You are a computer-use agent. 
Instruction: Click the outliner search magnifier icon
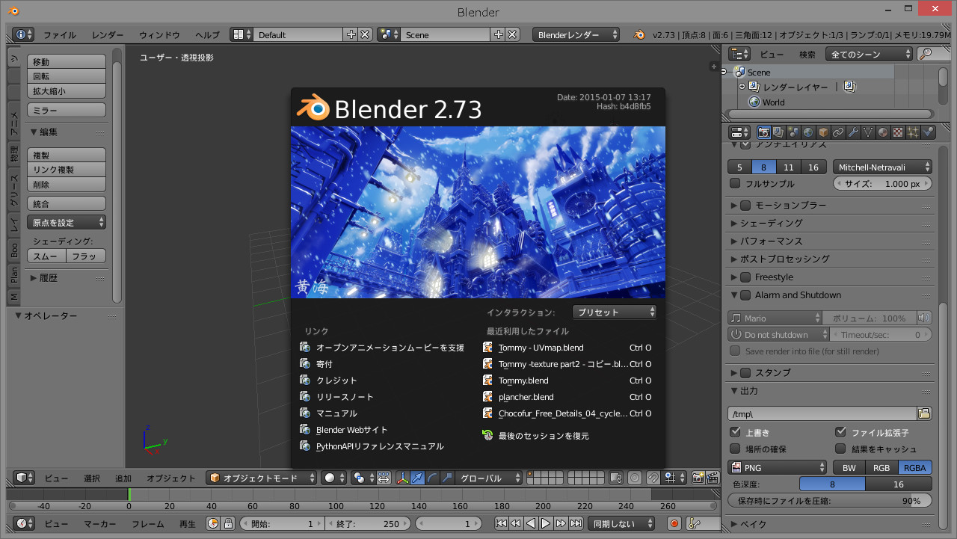point(925,54)
